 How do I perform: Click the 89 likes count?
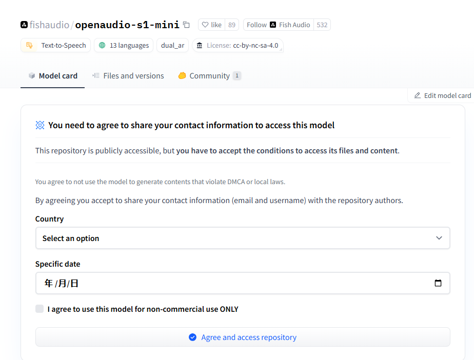[232, 25]
